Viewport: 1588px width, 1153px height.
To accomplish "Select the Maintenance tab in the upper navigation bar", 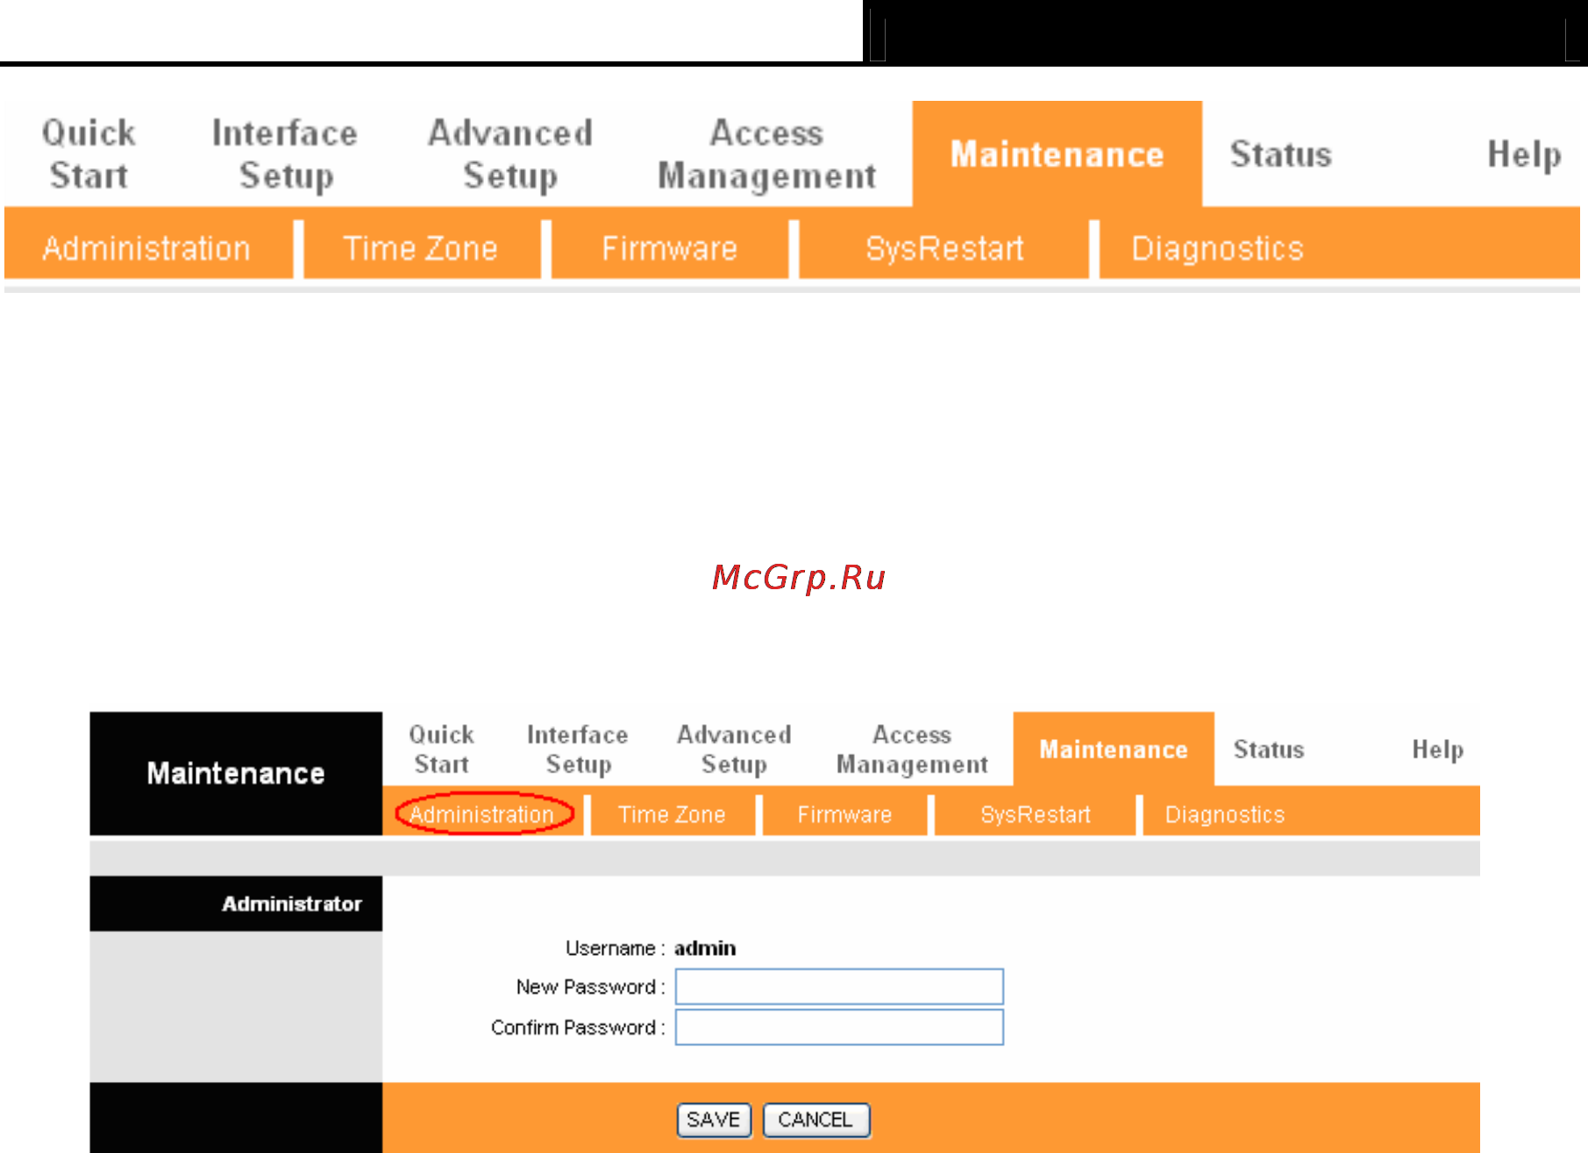I will (x=1057, y=154).
